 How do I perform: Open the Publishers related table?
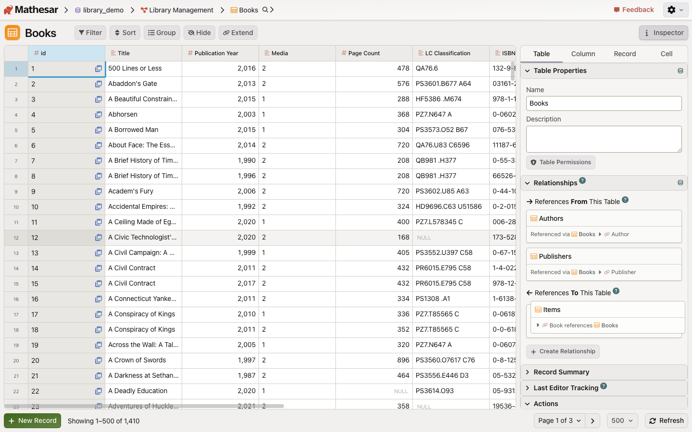click(604, 256)
